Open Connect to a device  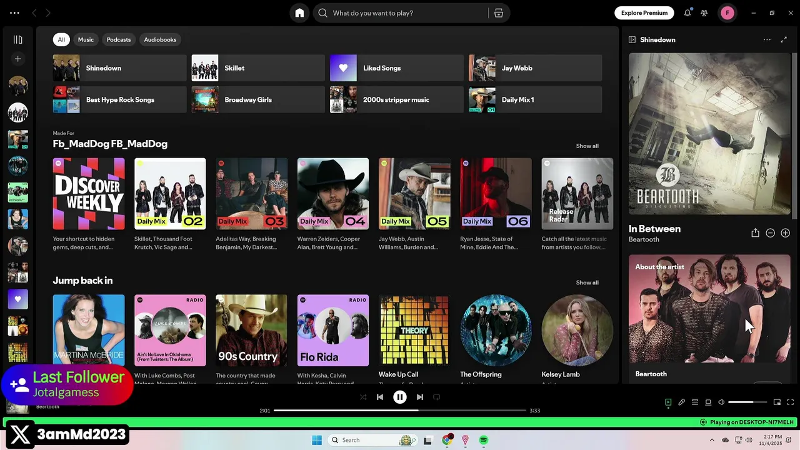coord(708,402)
